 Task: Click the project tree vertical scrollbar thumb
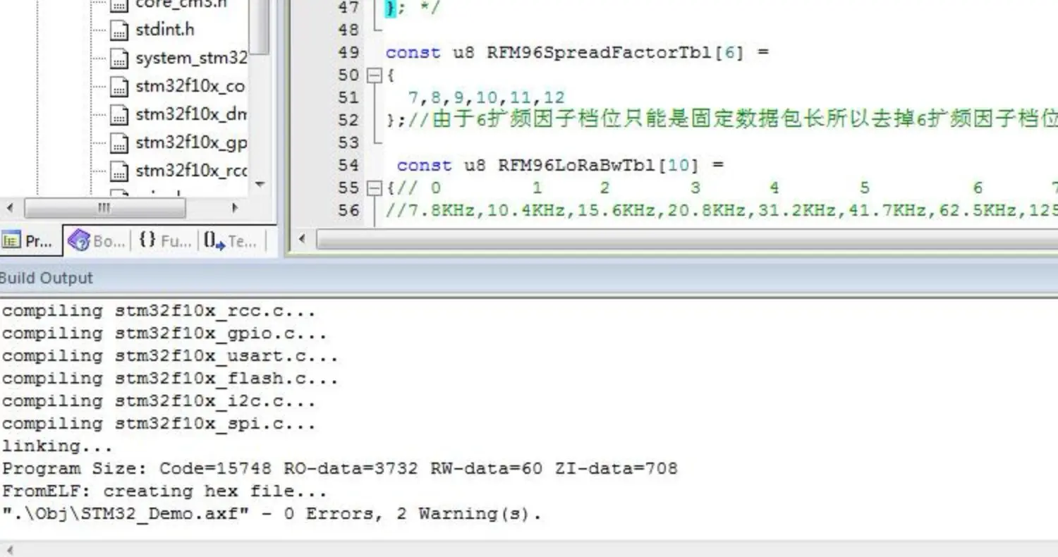tap(260, 25)
